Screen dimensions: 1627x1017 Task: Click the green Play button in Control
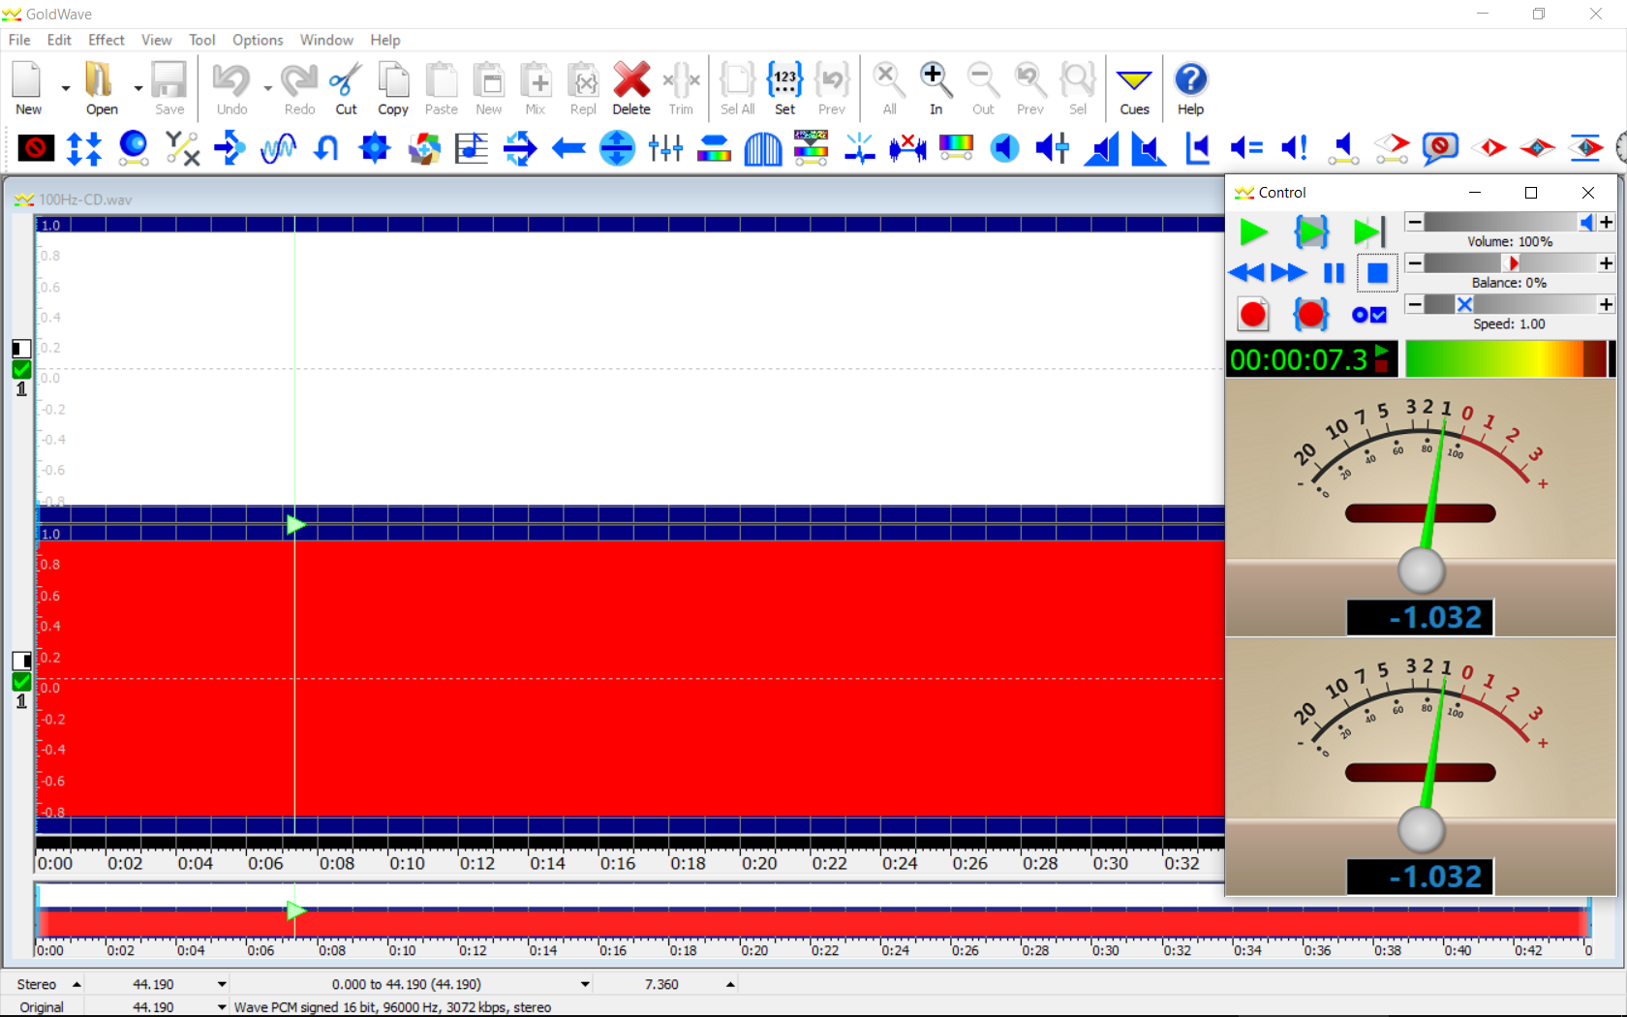pos(1253,232)
